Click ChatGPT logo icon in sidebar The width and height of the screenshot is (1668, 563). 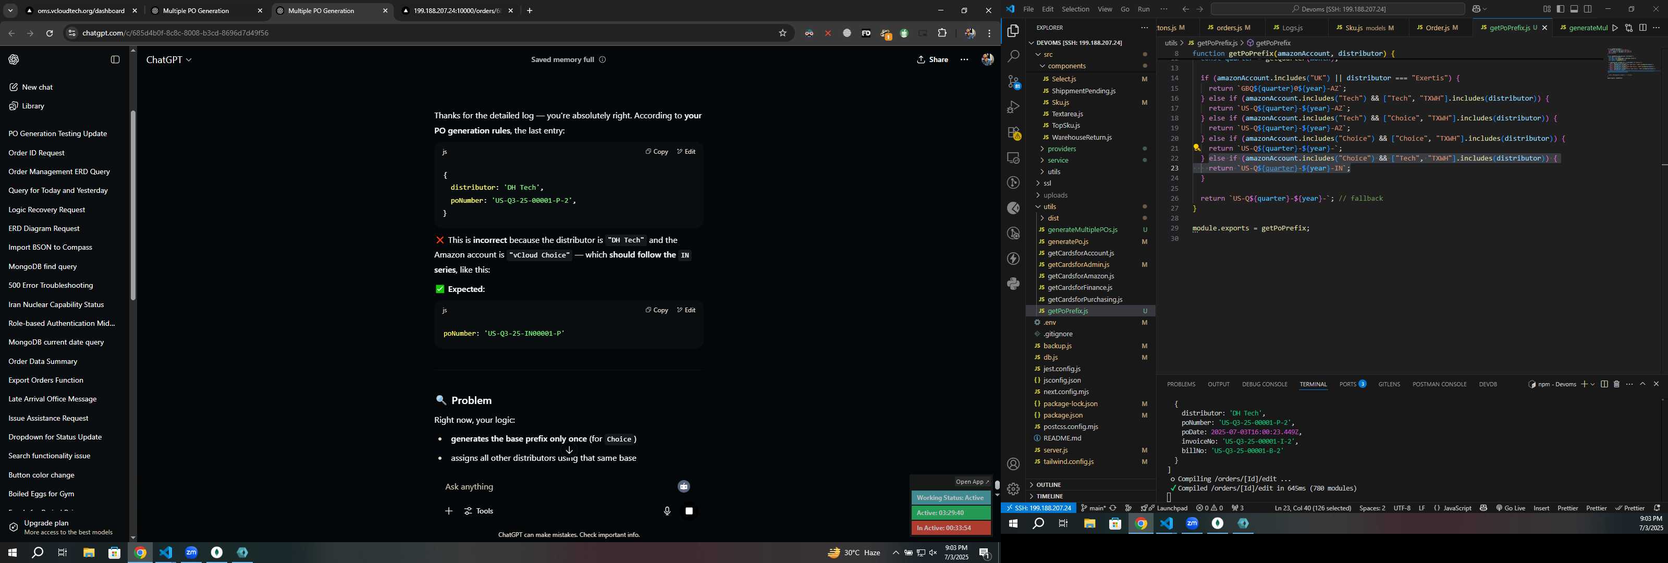pos(14,59)
